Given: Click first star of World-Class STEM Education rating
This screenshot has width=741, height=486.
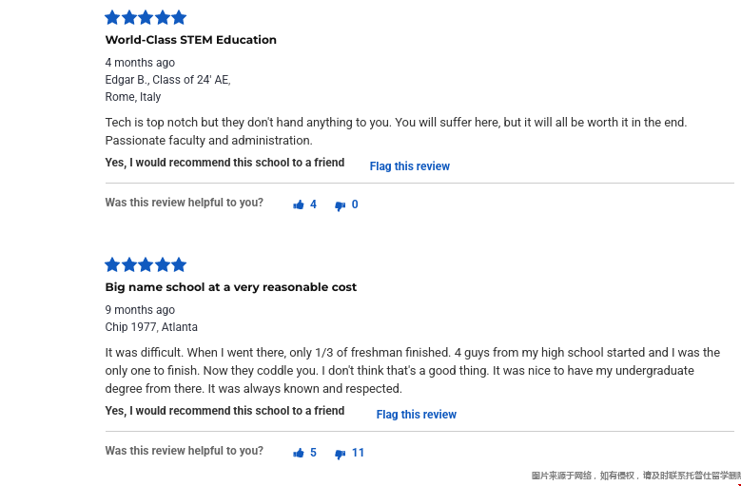Looking at the screenshot, I should coord(112,17).
